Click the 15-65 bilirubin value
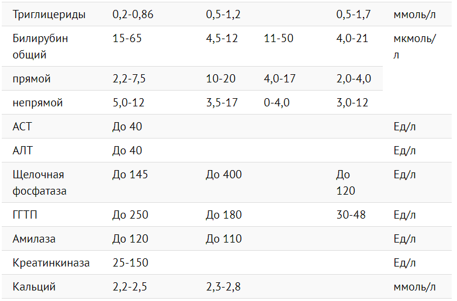 (x=127, y=39)
